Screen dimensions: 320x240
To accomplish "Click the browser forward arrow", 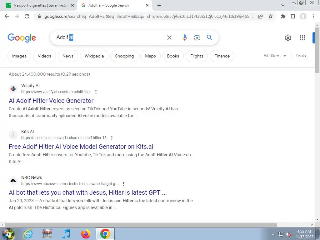I will pos(17,16).
